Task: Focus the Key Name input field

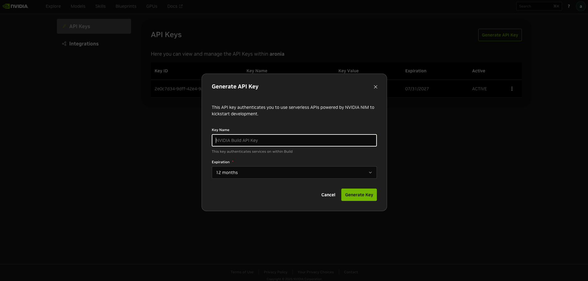Action: point(294,140)
